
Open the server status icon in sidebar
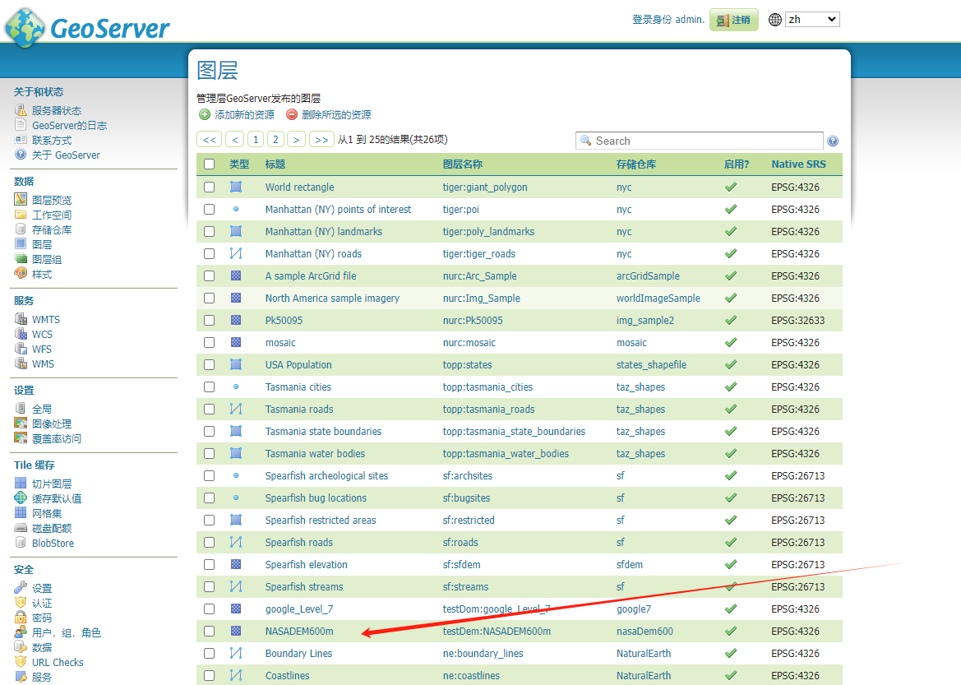(21, 110)
